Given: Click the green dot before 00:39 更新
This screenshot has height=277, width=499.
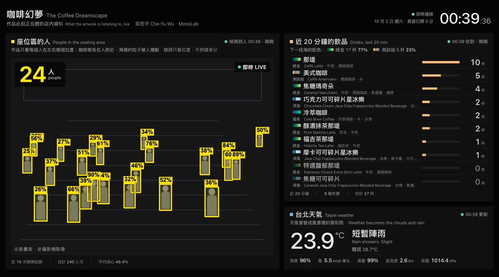Looking at the screenshot, I should click(x=462, y=214).
